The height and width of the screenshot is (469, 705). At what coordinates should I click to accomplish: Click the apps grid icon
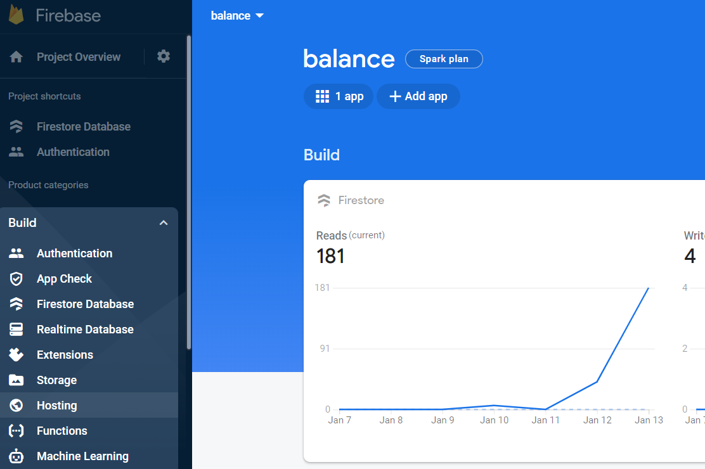click(322, 96)
